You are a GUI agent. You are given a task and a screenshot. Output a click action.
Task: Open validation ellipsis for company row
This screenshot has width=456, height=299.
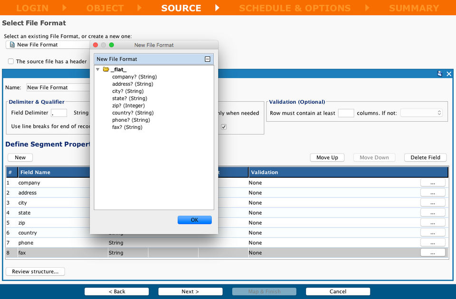coord(433,183)
